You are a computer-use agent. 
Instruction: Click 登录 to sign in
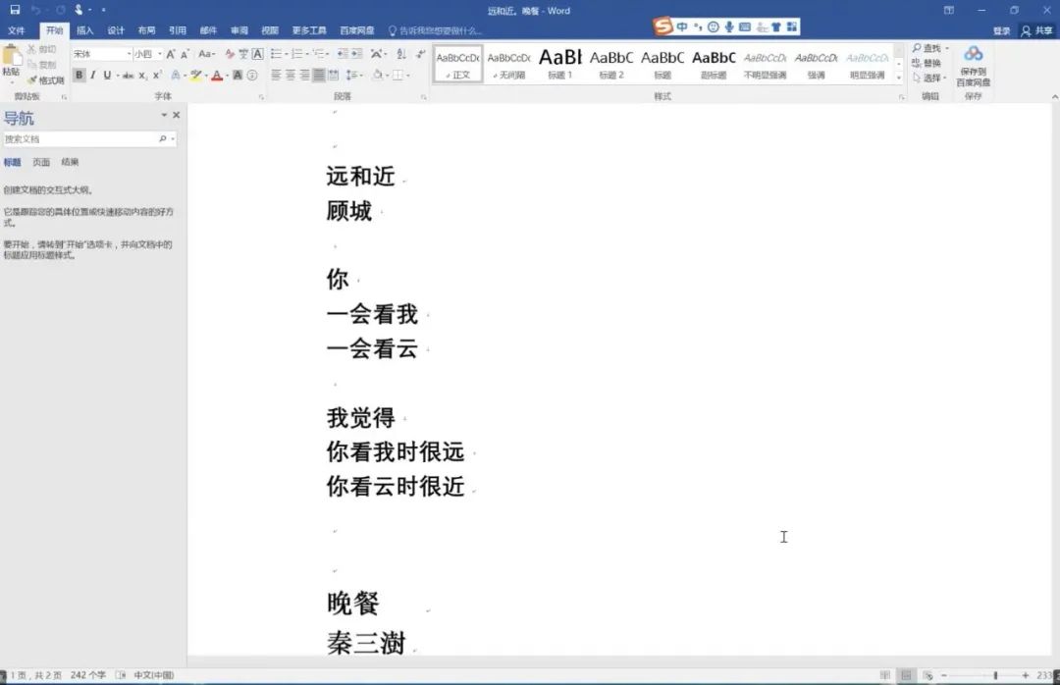(1002, 30)
